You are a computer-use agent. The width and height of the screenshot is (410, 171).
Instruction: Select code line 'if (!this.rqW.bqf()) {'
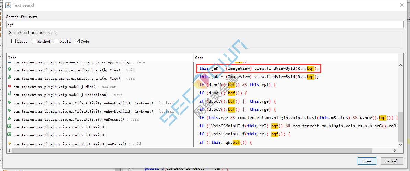pos(225,142)
